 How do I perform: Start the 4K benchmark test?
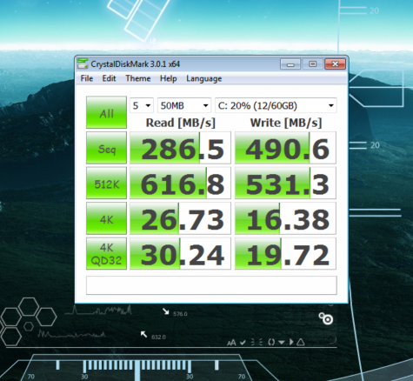tap(106, 218)
